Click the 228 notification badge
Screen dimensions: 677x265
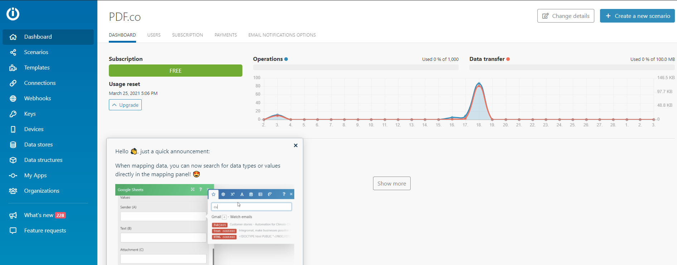tap(60, 215)
